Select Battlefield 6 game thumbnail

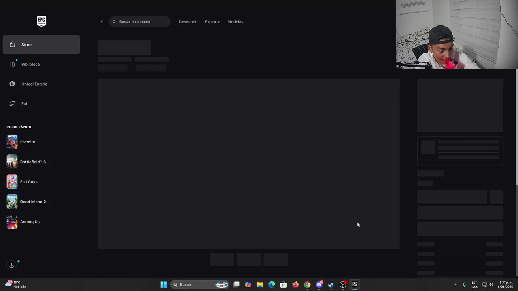point(12,162)
